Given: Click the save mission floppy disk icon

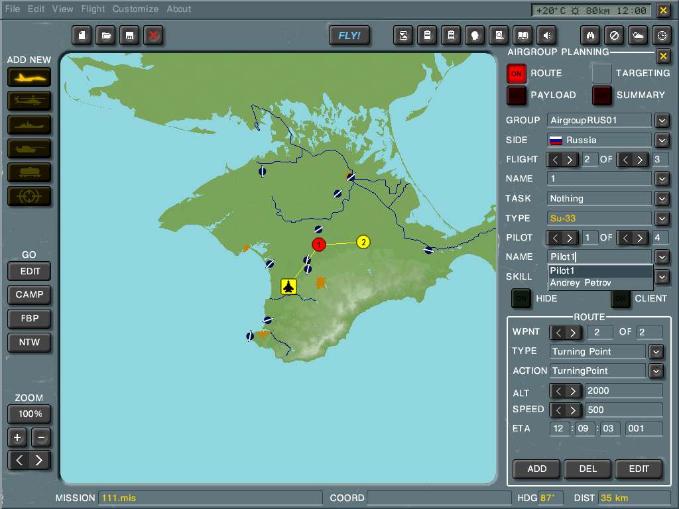Looking at the screenshot, I should (x=129, y=36).
